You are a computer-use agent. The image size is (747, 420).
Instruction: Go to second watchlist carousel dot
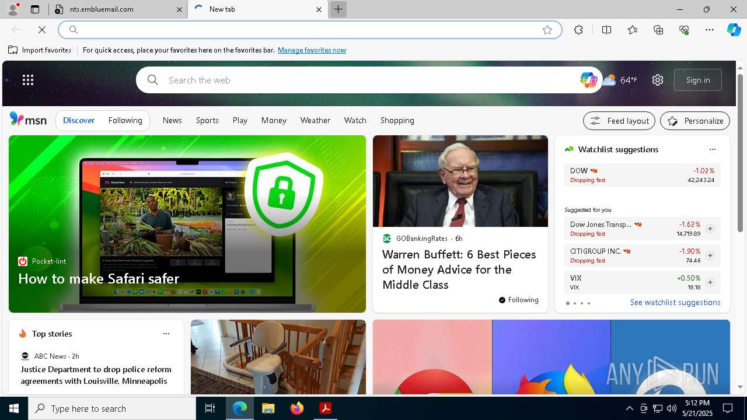(574, 303)
